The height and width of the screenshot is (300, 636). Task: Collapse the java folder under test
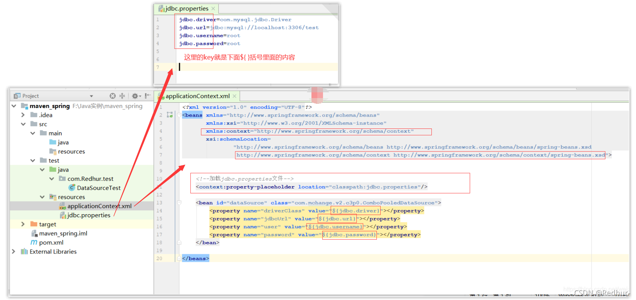point(42,170)
